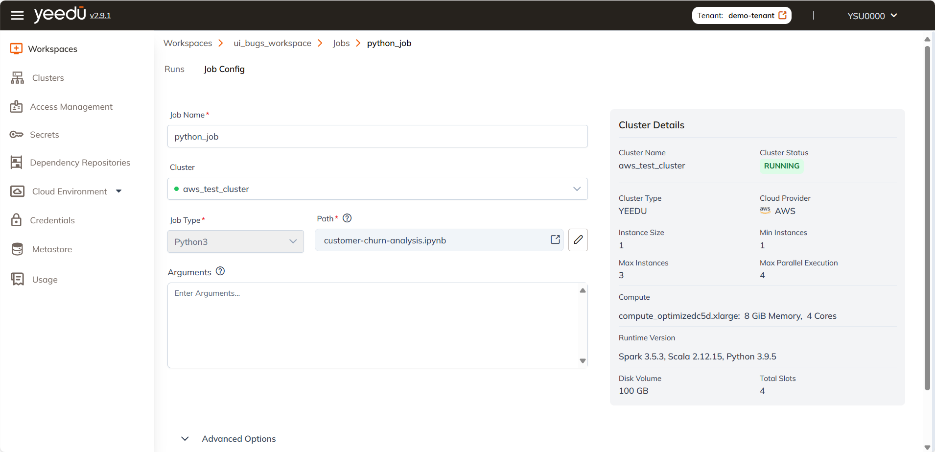Open tenant switch external link icon
The width and height of the screenshot is (935, 452).
pyautogui.click(x=783, y=16)
